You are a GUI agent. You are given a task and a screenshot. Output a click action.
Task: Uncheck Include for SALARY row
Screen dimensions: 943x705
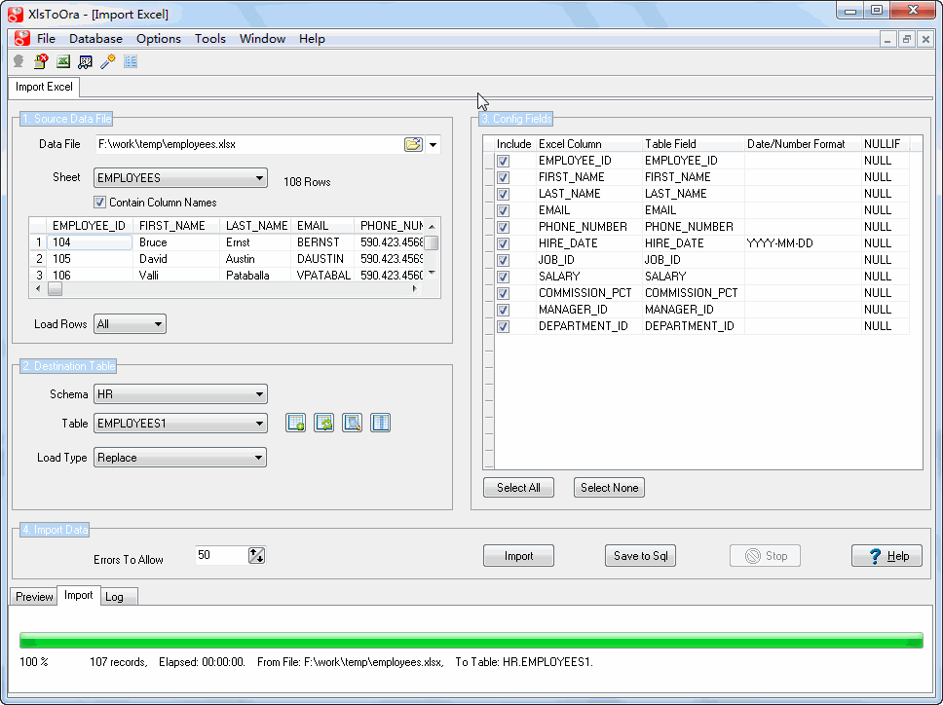504,277
